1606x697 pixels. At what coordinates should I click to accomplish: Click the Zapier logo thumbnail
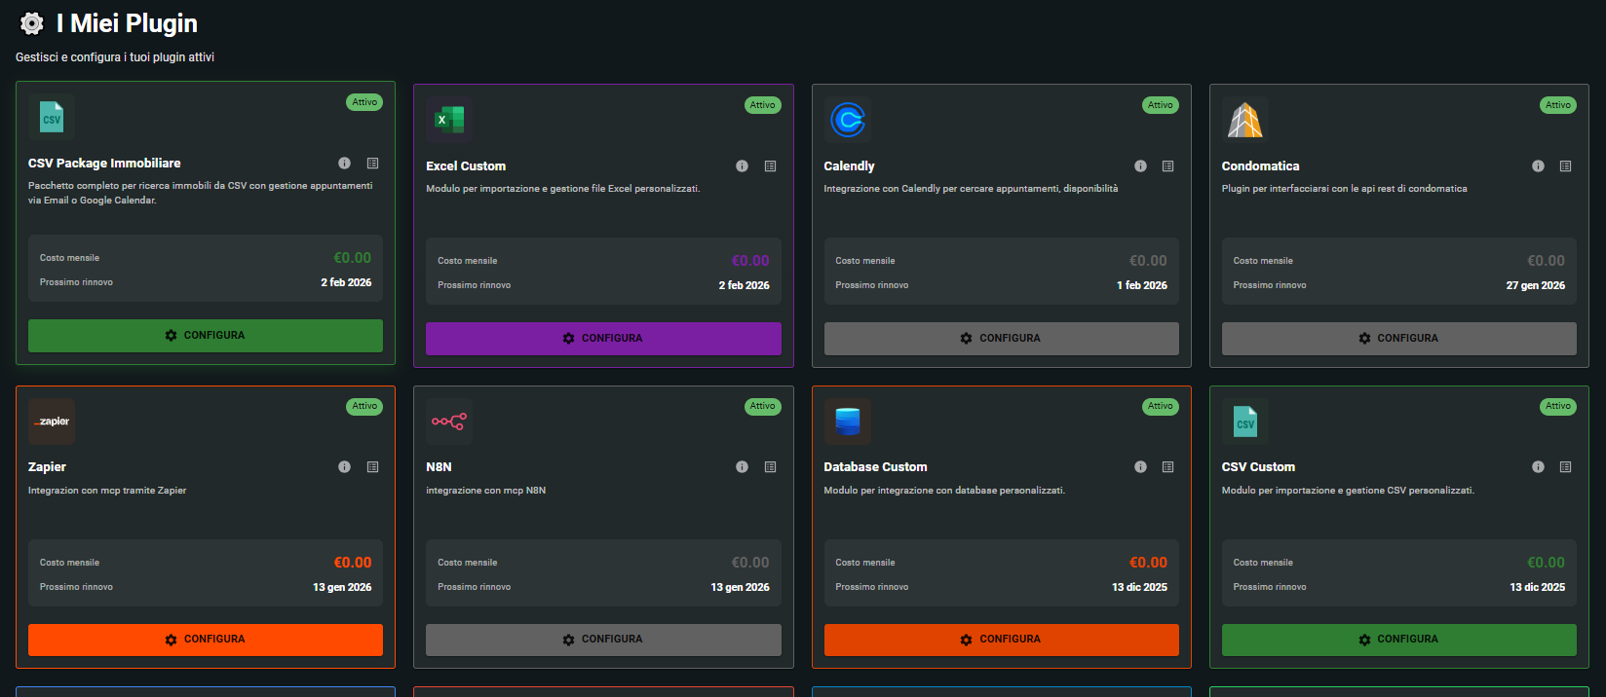click(52, 422)
